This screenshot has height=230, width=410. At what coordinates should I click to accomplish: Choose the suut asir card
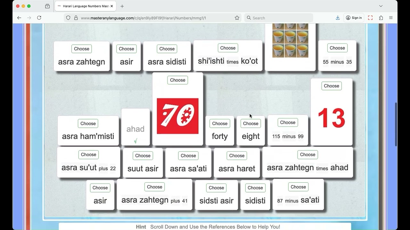click(x=143, y=156)
